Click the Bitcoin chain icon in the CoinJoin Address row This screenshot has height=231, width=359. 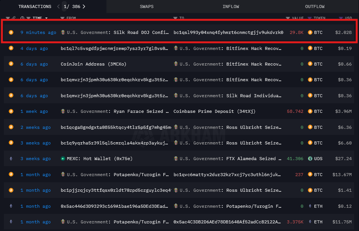[11, 64]
